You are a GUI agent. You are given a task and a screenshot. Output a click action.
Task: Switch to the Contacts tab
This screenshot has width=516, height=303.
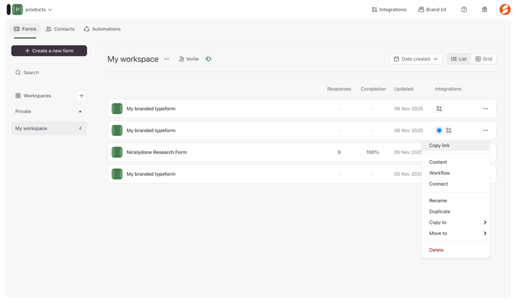tap(60, 29)
